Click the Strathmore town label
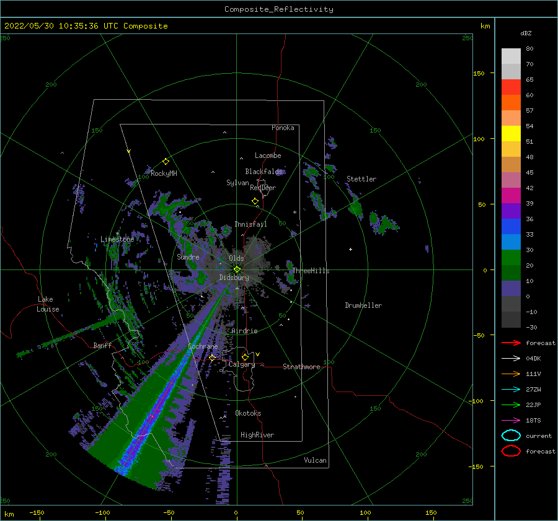Viewport: 558px width, 521px height. pos(301,367)
